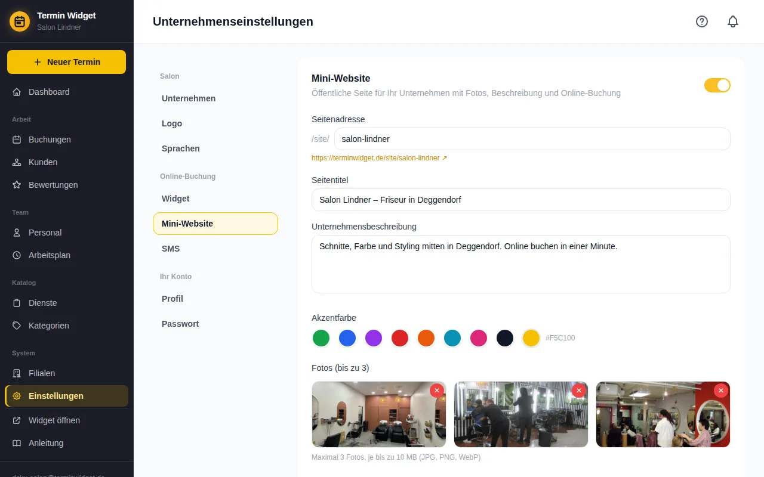The width and height of the screenshot is (764, 477).
Task: Click the first salon interior photo thumbnail
Action: 379,414
